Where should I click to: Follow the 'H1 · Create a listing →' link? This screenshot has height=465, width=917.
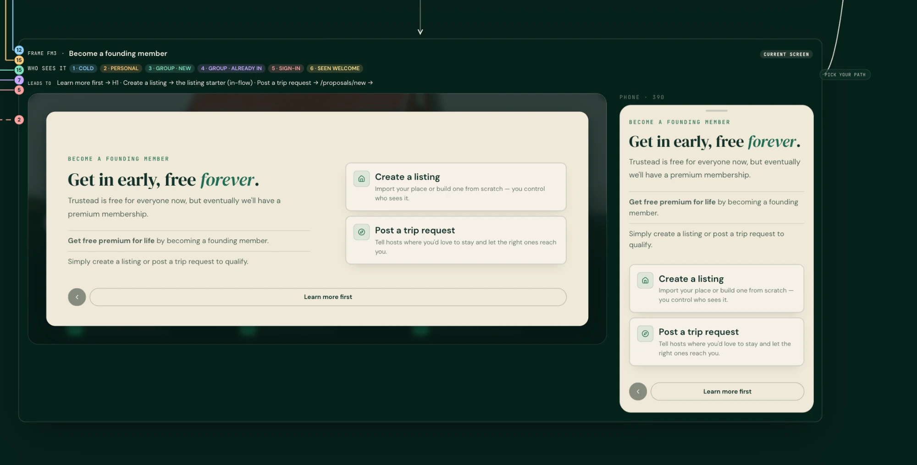point(143,83)
